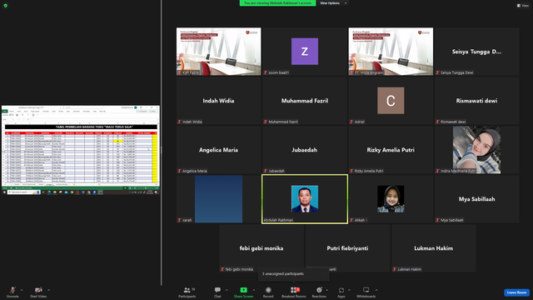Click muted mic icon on Adriel's label

[x=351, y=122]
